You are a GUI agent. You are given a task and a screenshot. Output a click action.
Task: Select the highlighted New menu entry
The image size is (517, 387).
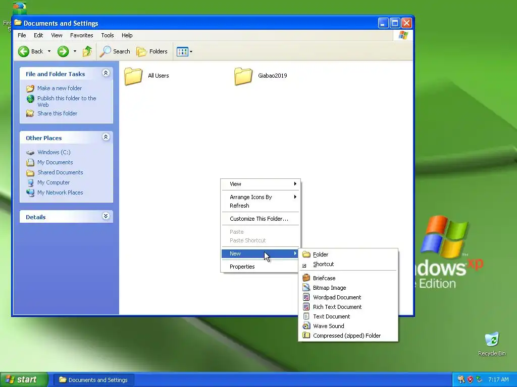(x=260, y=253)
